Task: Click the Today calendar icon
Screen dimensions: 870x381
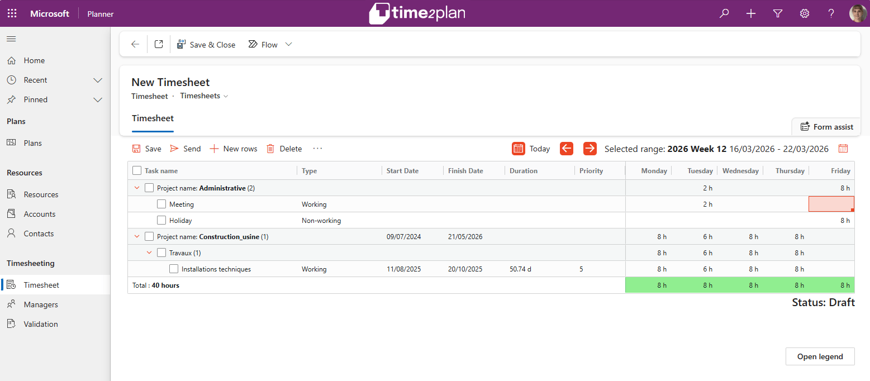Action: point(519,149)
